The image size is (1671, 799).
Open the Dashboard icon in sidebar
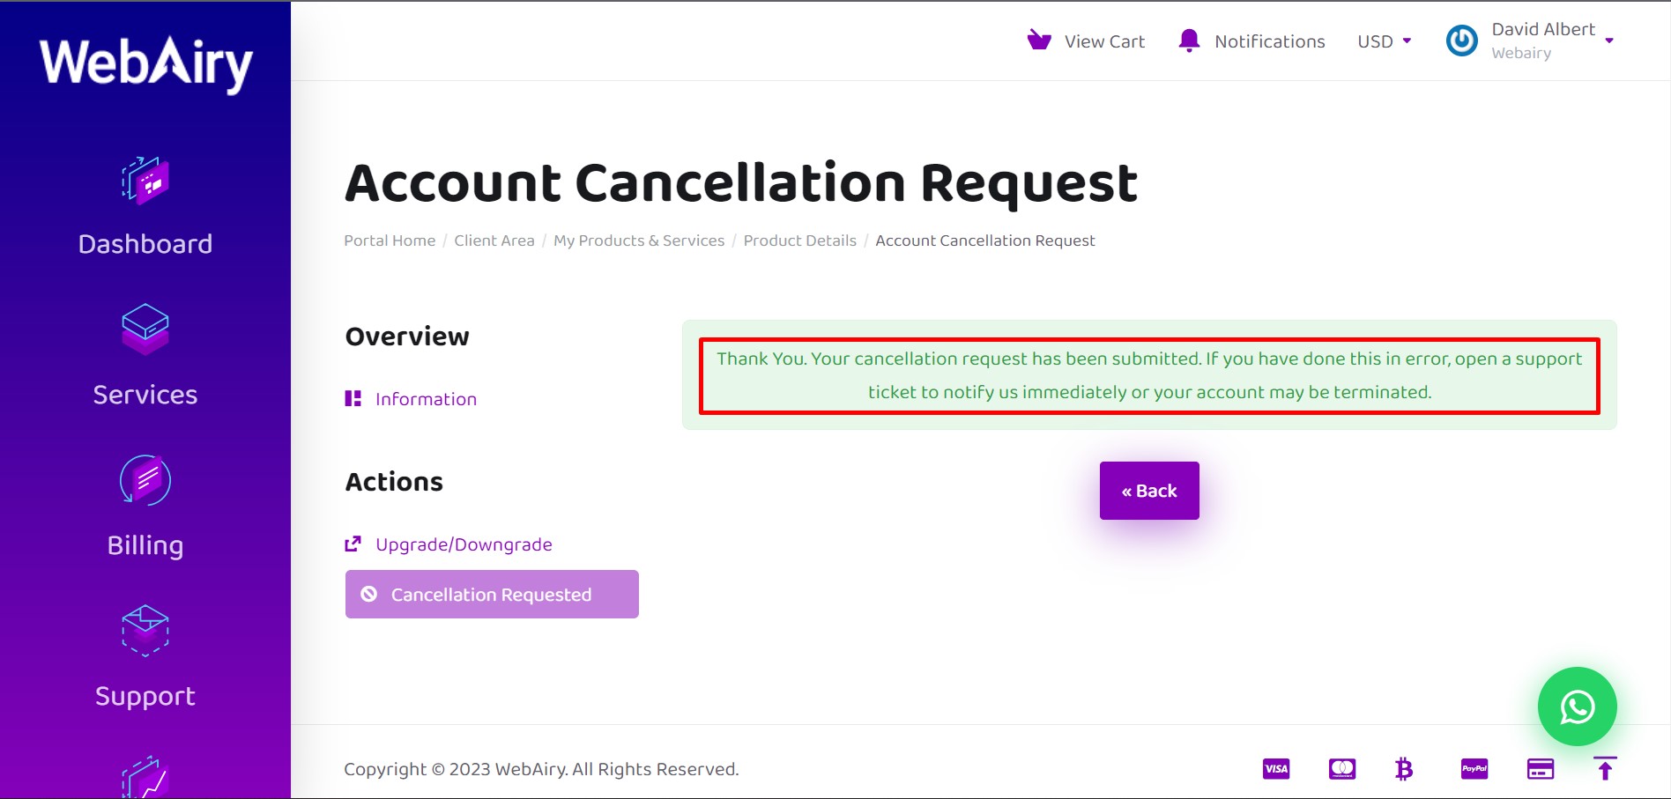[x=145, y=181]
